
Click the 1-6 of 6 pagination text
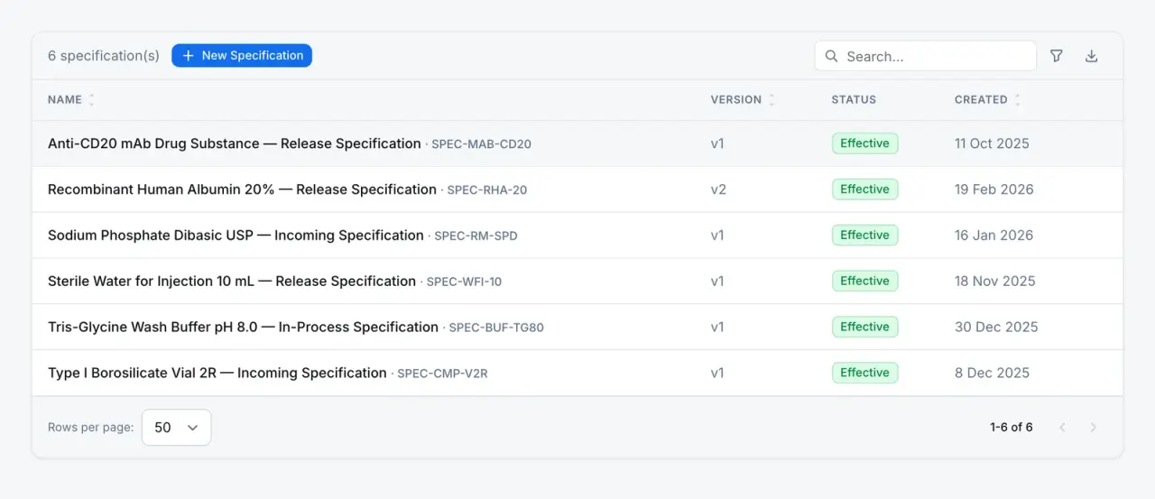(1012, 428)
